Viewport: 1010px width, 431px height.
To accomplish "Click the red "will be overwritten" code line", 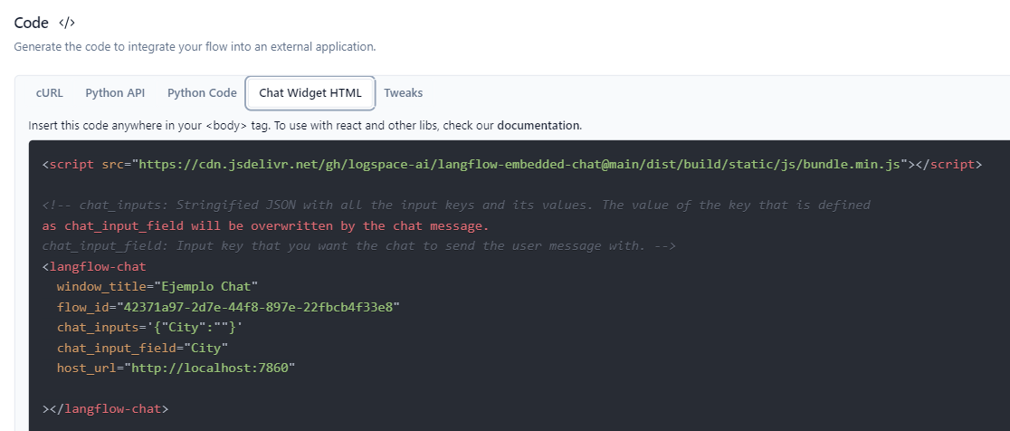I will pyautogui.click(x=265, y=225).
